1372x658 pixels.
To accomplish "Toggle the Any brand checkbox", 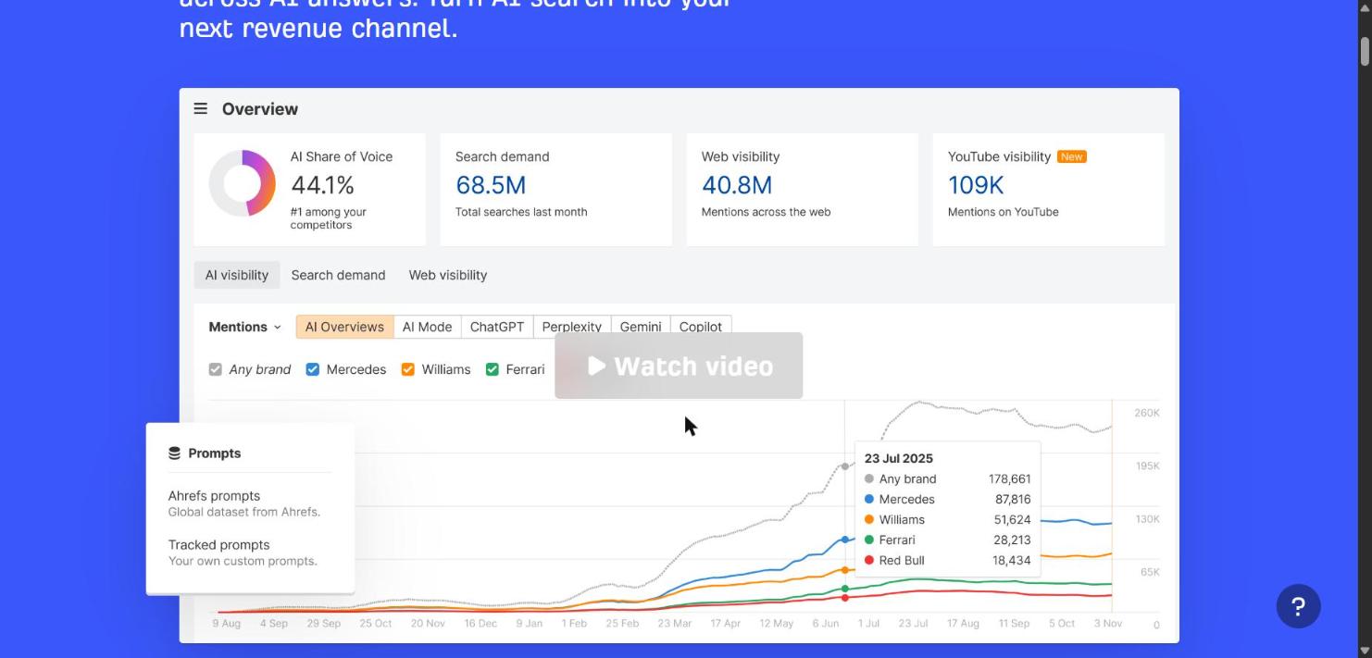I will coord(215,369).
